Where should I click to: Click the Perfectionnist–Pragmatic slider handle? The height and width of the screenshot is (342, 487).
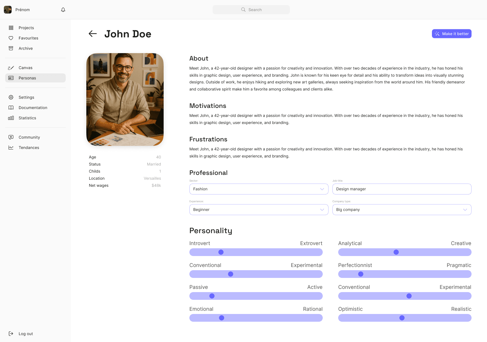click(x=361, y=274)
